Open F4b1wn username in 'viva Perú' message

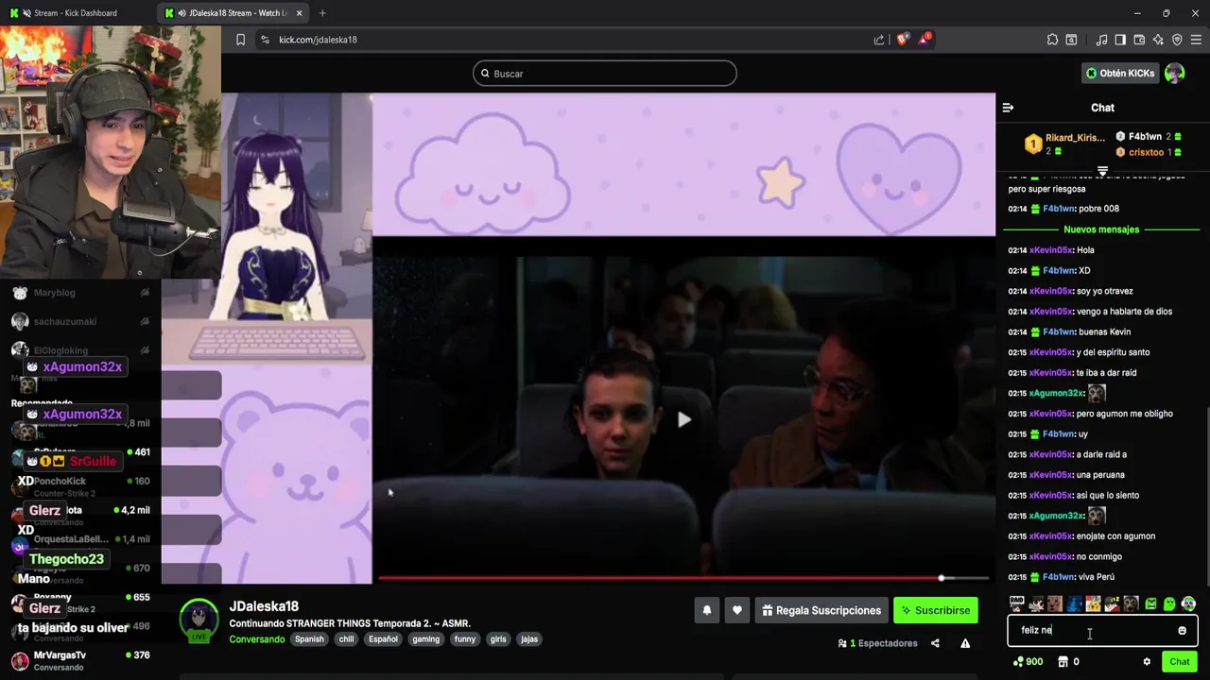tap(1059, 577)
